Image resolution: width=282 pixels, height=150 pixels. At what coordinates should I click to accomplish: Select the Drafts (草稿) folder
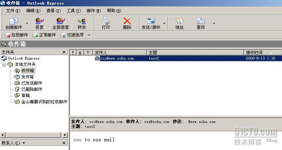(25, 95)
